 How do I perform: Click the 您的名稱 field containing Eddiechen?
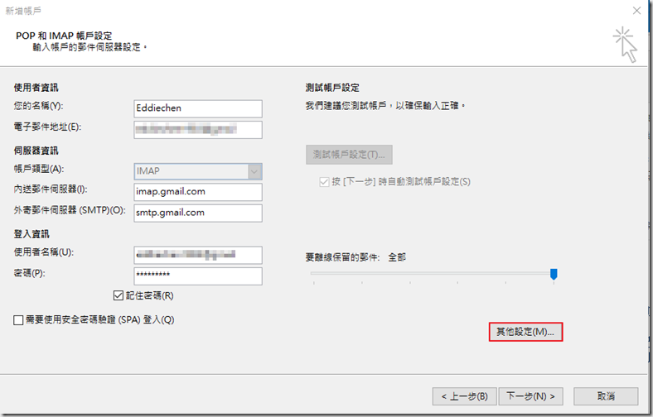[x=197, y=108]
